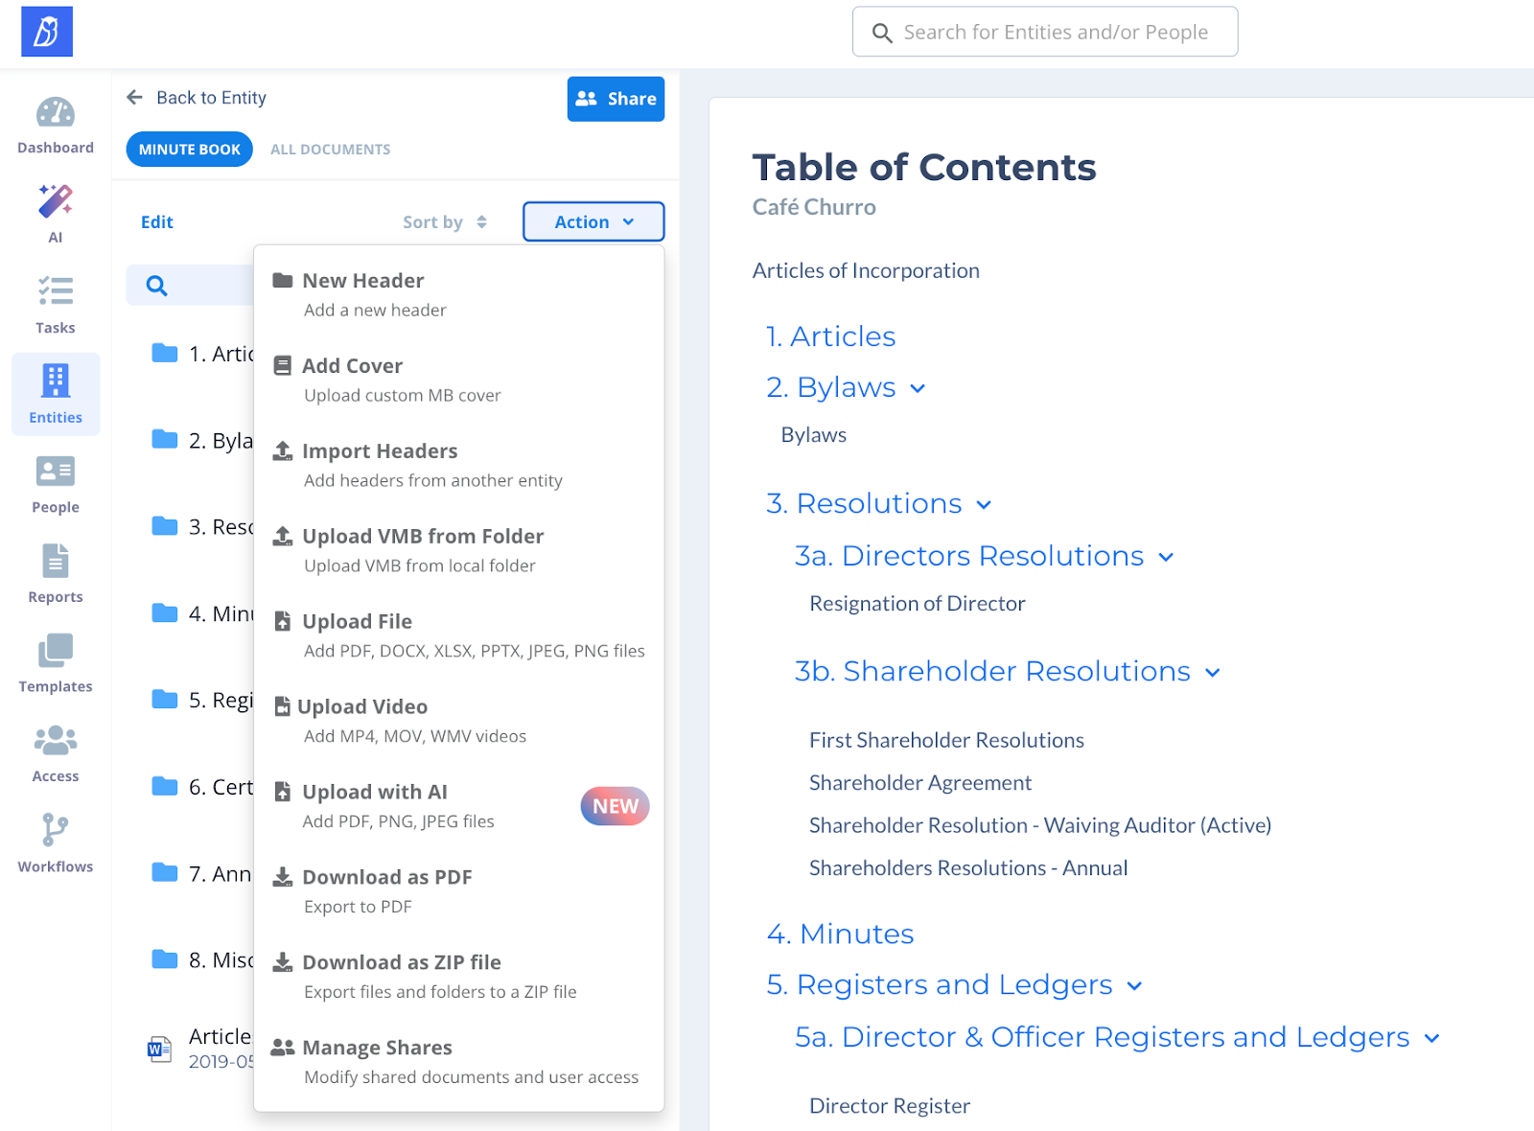The height and width of the screenshot is (1131, 1534).
Task: Go Back to Entity
Action: 198,98
